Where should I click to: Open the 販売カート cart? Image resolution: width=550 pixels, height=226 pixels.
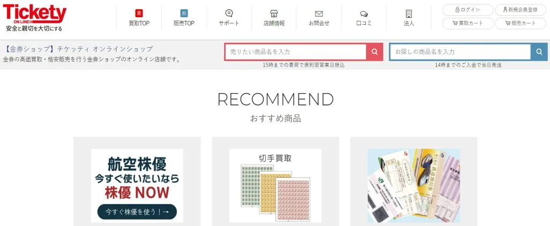tap(520, 24)
